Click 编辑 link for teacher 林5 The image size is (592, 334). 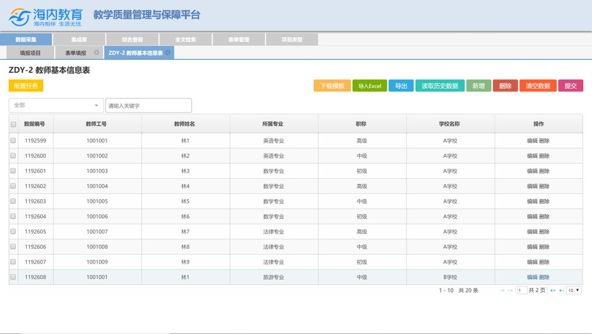tap(532, 201)
